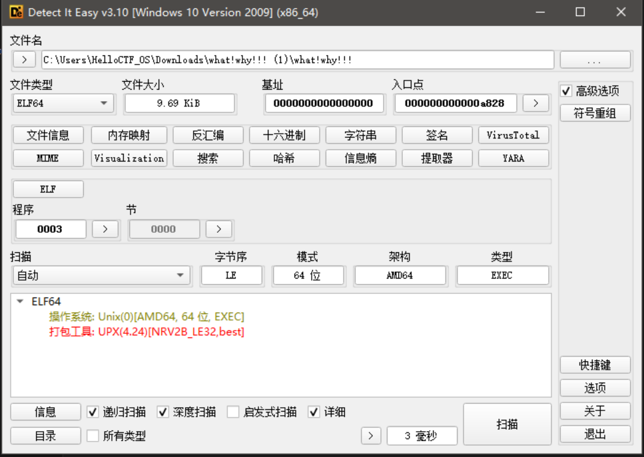644x457 pixels.
Task: Open the VirusTotal lookup
Action: pyautogui.click(x=513, y=135)
